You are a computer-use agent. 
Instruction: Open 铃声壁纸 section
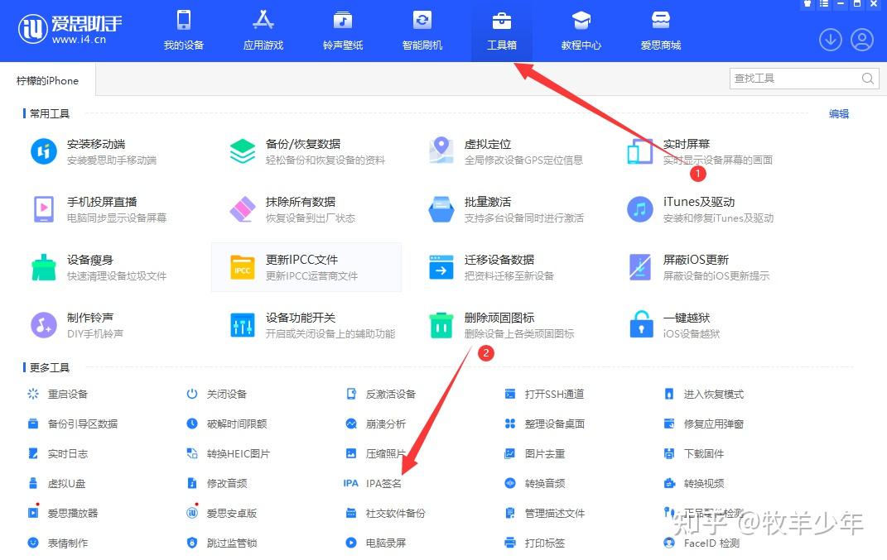(x=343, y=30)
